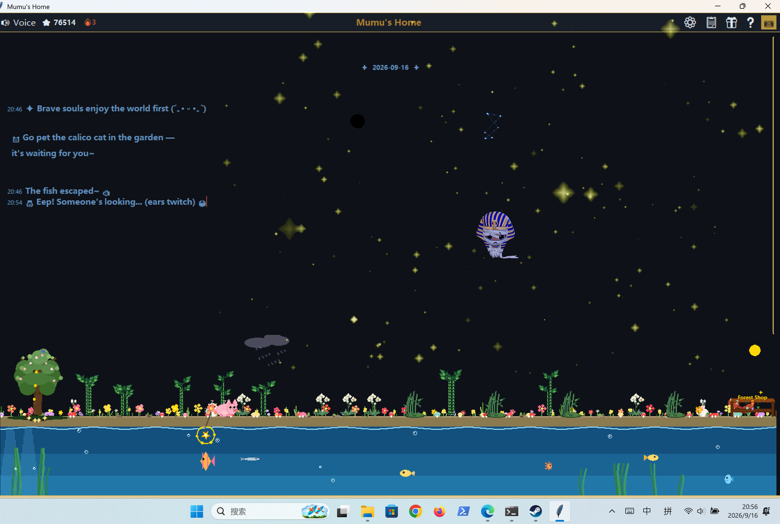The image size is (780, 524).
Task: Toggle the Voice sound setting
Action: (x=18, y=23)
